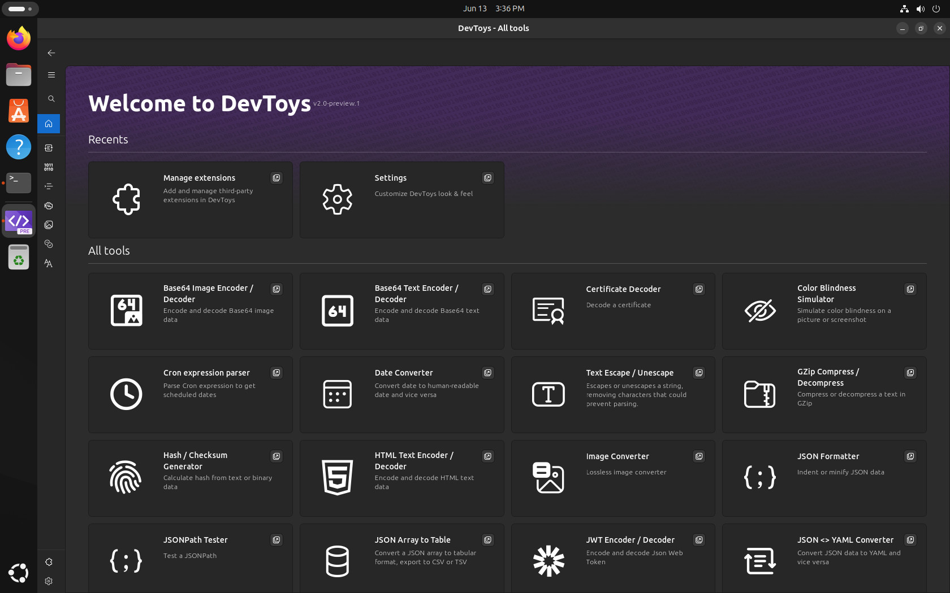This screenshot has width=950, height=593.
Task: Open the Encoders / Decoders binary icon
Action: pos(49,167)
